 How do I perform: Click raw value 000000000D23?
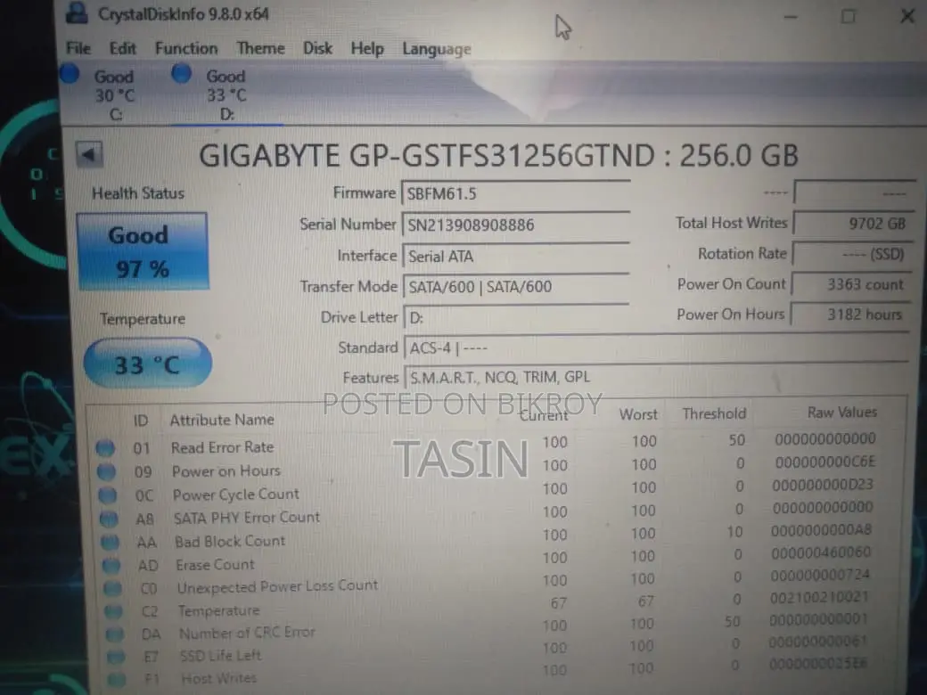pos(823,485)
